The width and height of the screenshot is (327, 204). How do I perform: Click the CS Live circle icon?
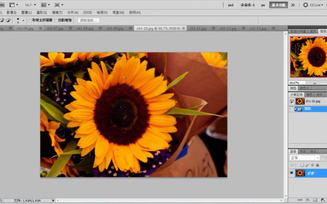point(305,5)
